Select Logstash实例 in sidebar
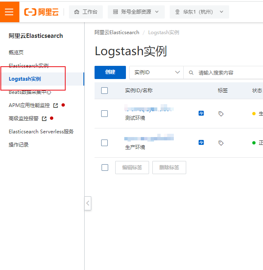263x270 pixels. pyautogui.click(x=25, y=79)
